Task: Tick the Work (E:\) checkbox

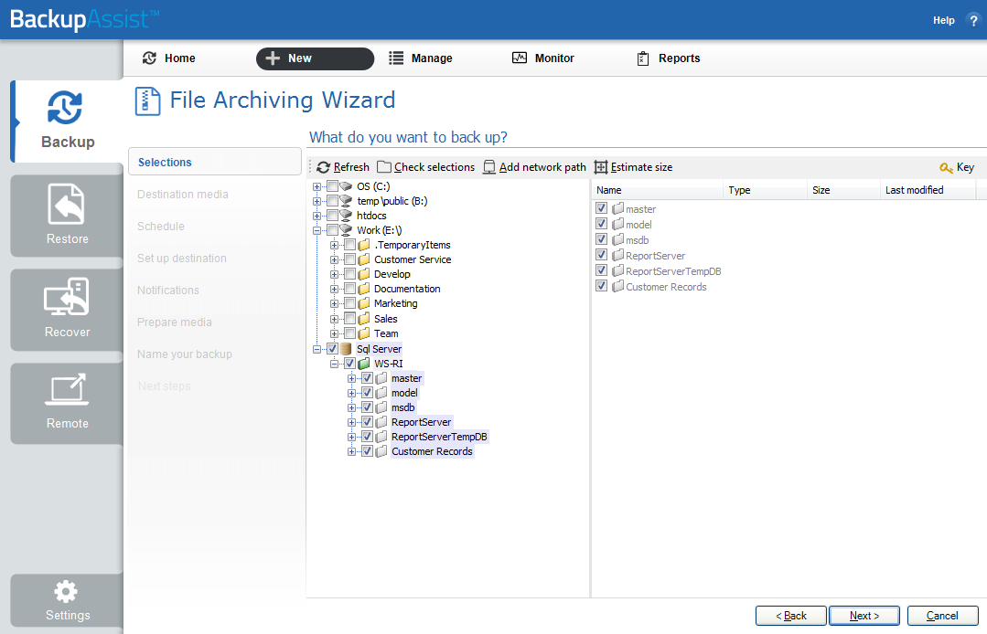Action: coord(332,230)
